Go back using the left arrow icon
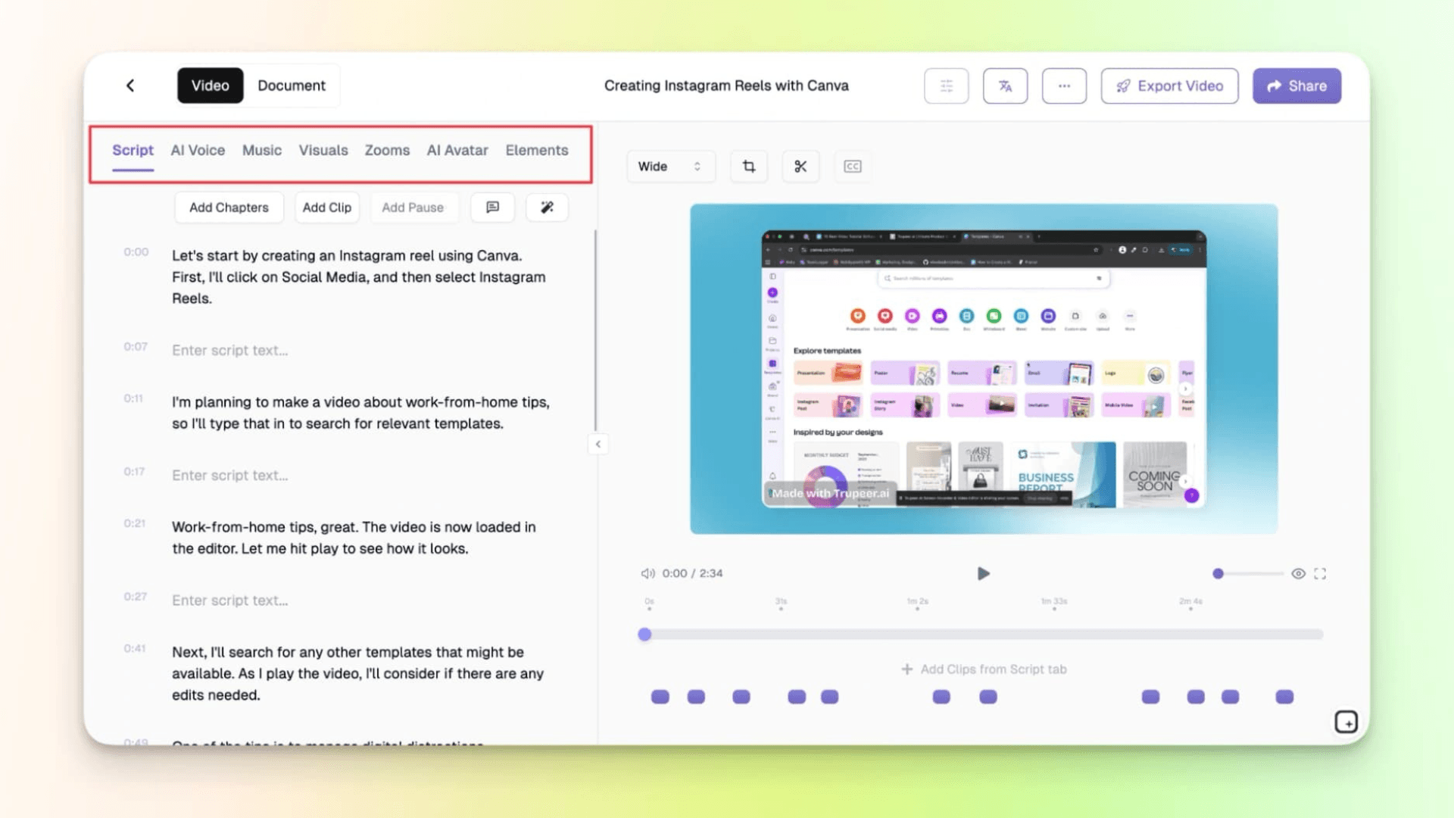The image size is (1454, 818). (x=130, y=86)
